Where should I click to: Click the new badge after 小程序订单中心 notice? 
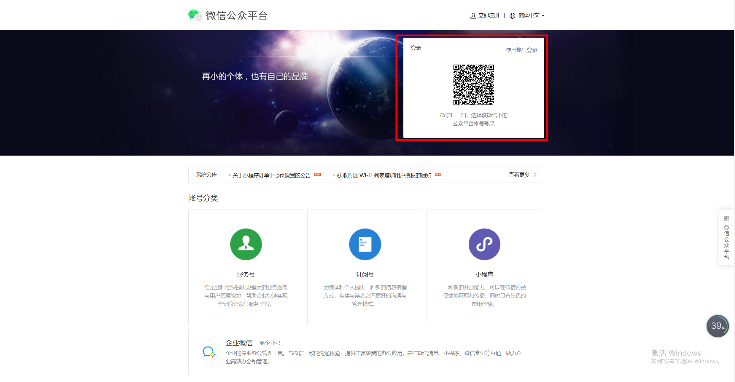tap(318, 174)
